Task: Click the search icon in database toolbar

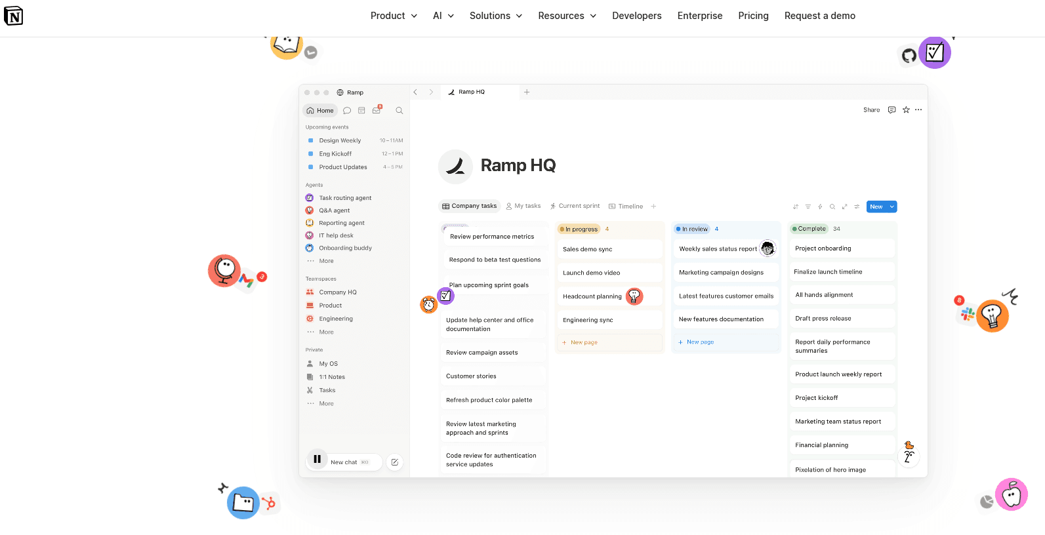Action: tap(832, 207)
